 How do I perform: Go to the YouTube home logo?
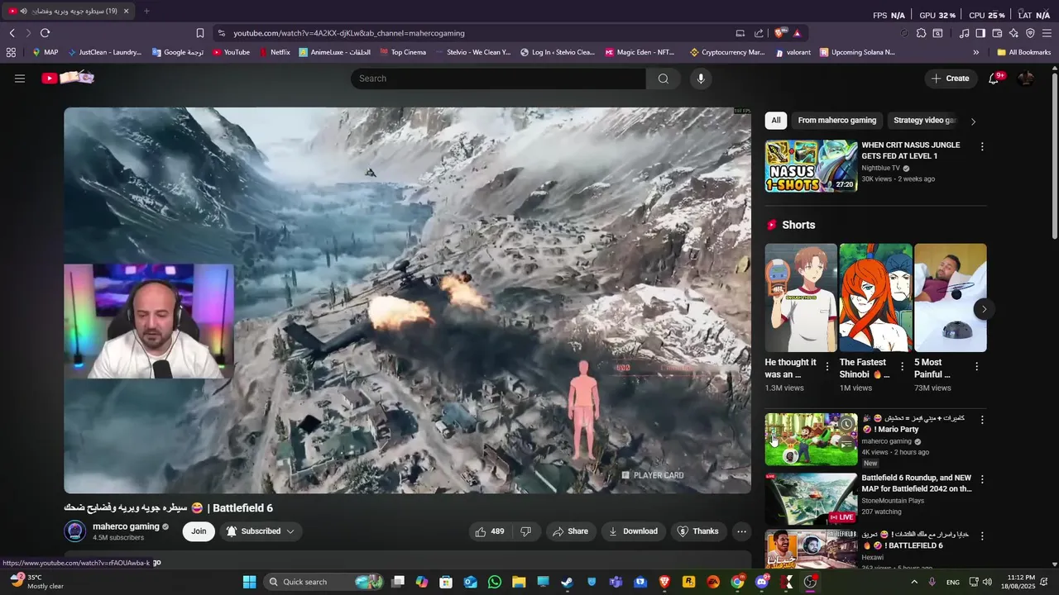click(x=68, y=78)
